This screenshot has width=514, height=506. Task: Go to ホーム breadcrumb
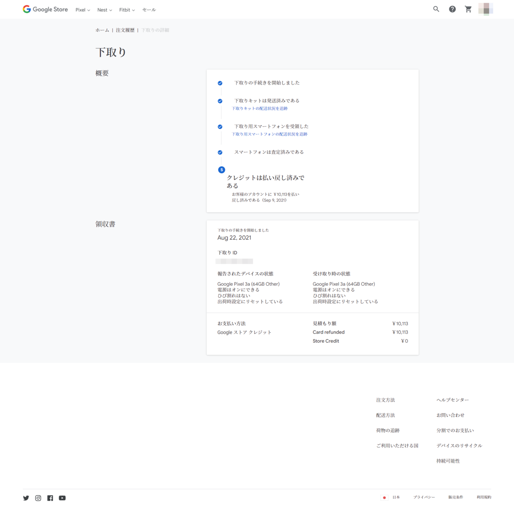[102, 30]
